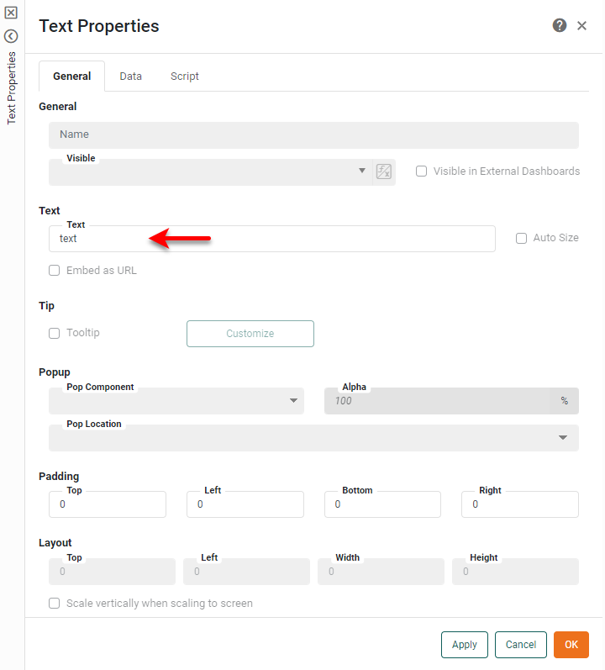Click the Text input field containing 'text'
605x670 pixels.
tap(272, 239)
